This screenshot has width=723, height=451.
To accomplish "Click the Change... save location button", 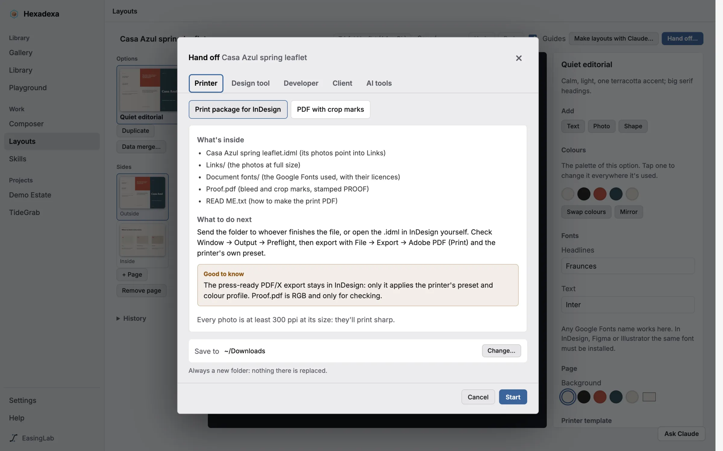I will click(501, 351).
